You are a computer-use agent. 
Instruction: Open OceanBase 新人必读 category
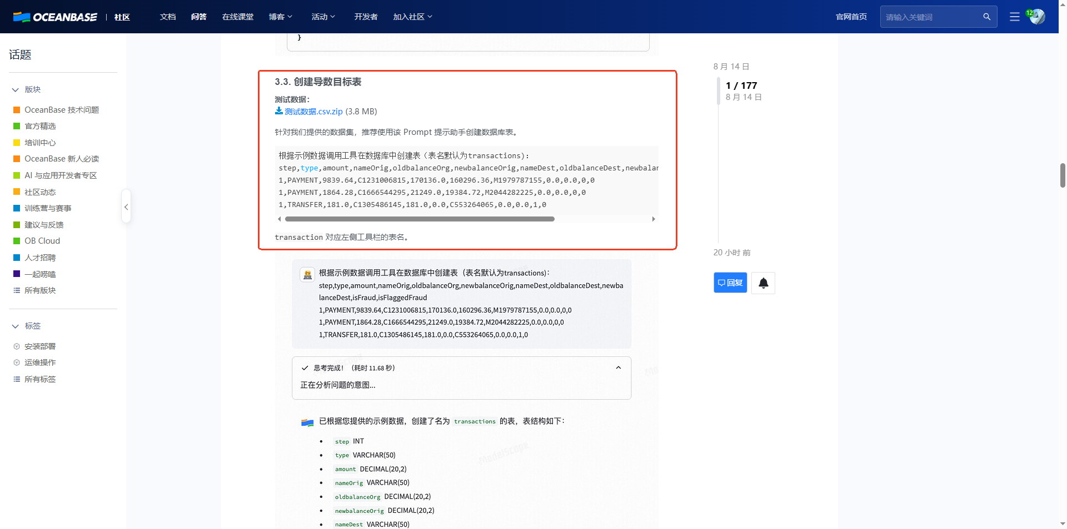[x=62, y=159]
